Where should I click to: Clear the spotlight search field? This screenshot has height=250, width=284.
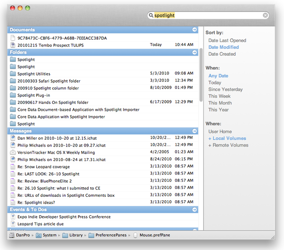pyautogui.click(x=265, y=15)
